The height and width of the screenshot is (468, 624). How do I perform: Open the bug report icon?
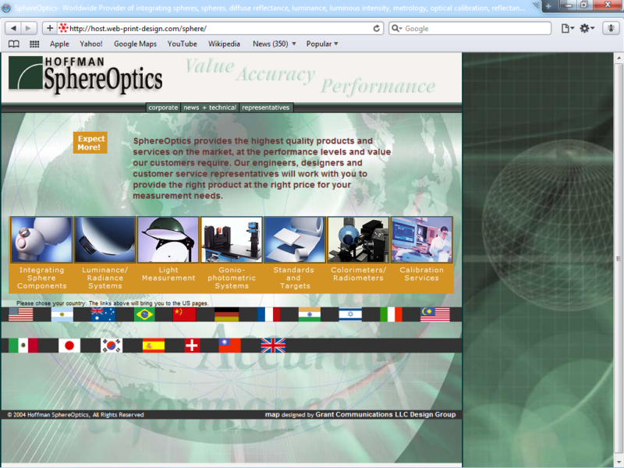(611, 28)
